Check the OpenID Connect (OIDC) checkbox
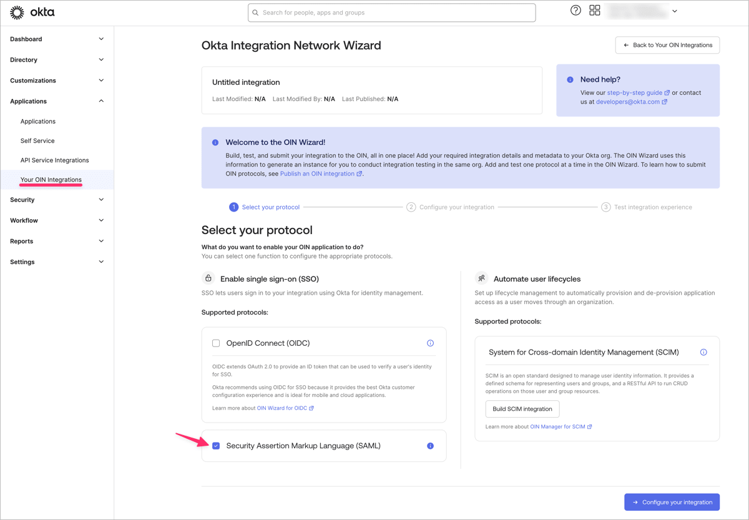The height and width of the screenshot is (520, 749). (216, 343)
